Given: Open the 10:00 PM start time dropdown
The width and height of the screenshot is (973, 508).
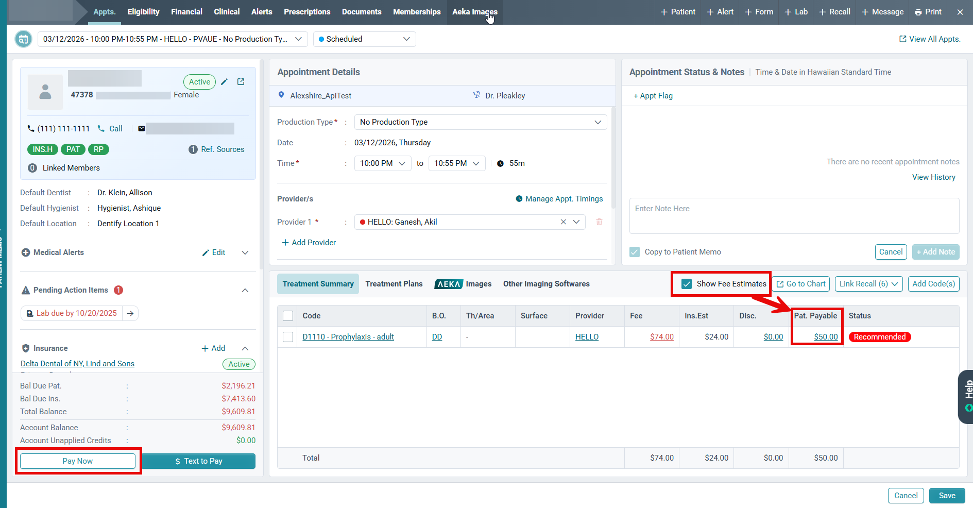Looking at the screenshot, I should pos(383,163).
